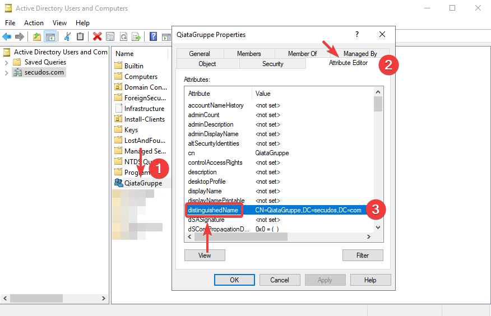Confirm with the OK button
The image size is (491, 316).
tap(234, 280)
